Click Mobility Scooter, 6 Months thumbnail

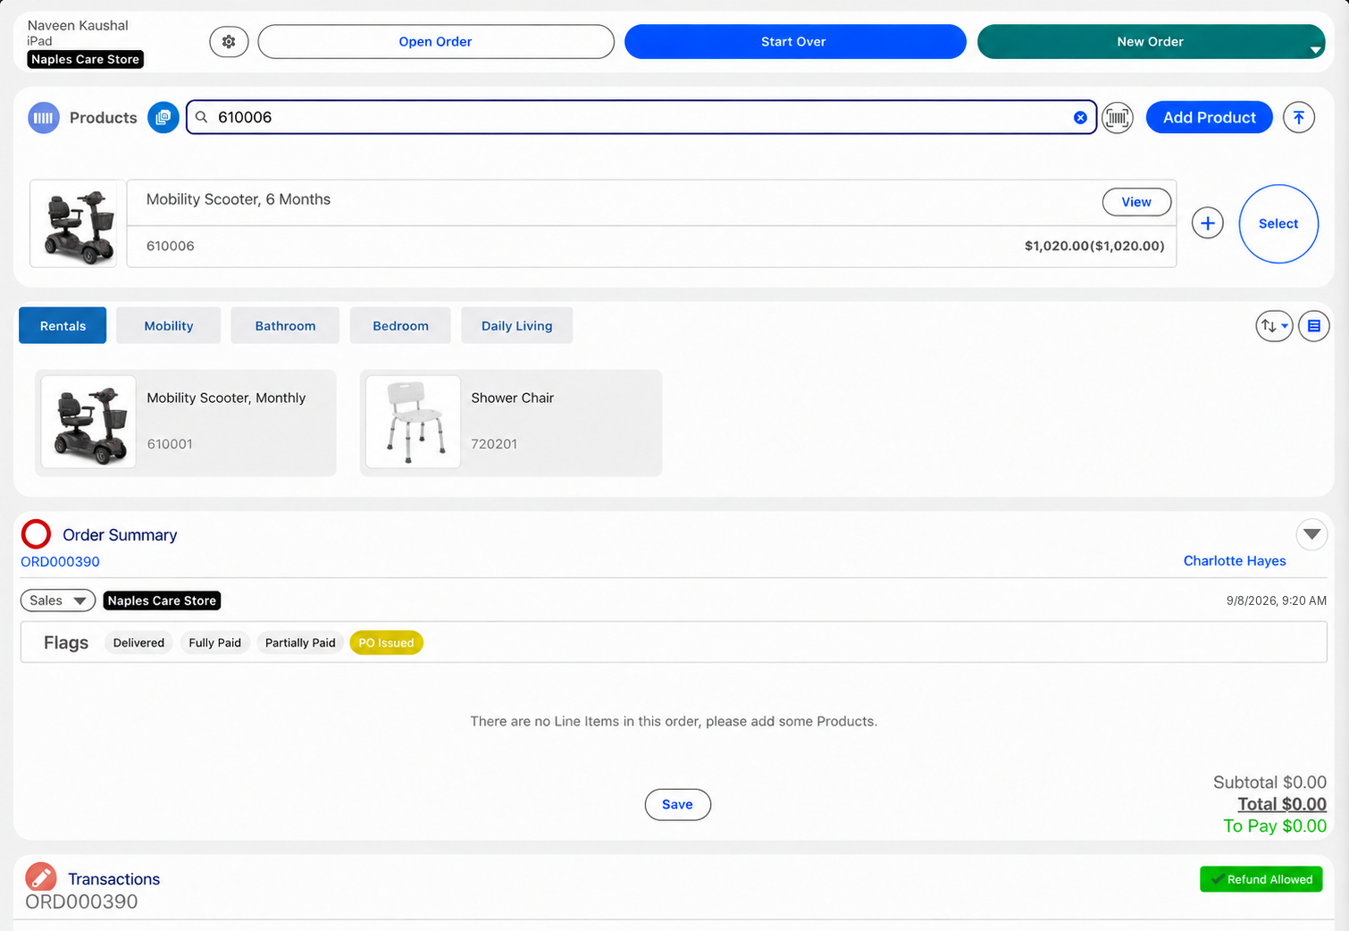click(x=74, y=223)
